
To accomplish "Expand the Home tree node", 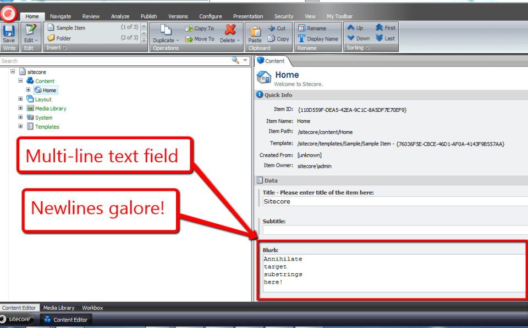I will coord(28,90).
